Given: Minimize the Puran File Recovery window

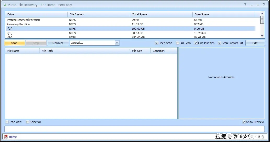Looking at the screenshot, I should (252, 5).
